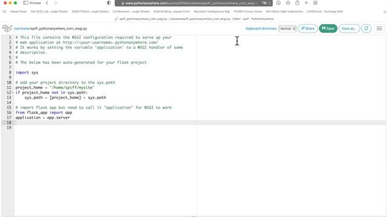
Task: Open the favorites bar list icon
Action: pyautogui.click(x=4, y=11)
